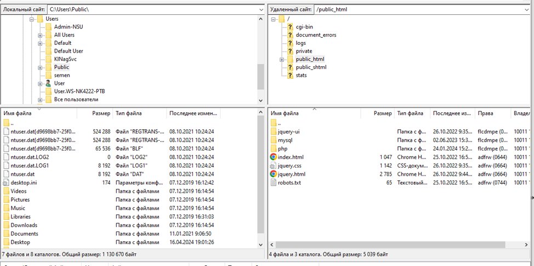Expand the Default folder tree node
Image resolution: width=534 pixels, height=266 pixels.
pyautogui.click(x=40, y=43)
